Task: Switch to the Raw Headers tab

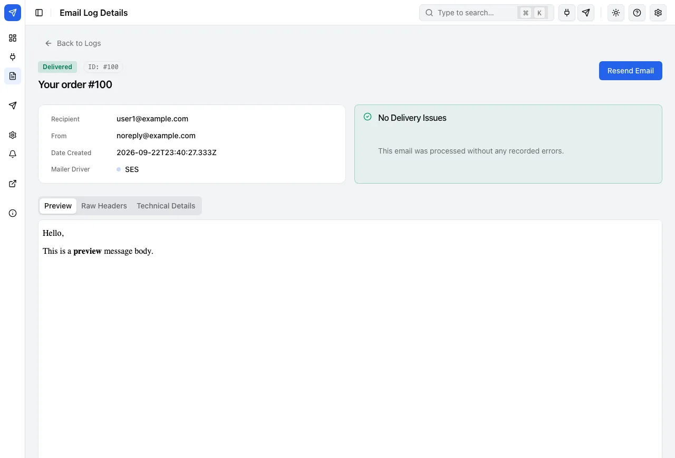Action: point(104,206)
